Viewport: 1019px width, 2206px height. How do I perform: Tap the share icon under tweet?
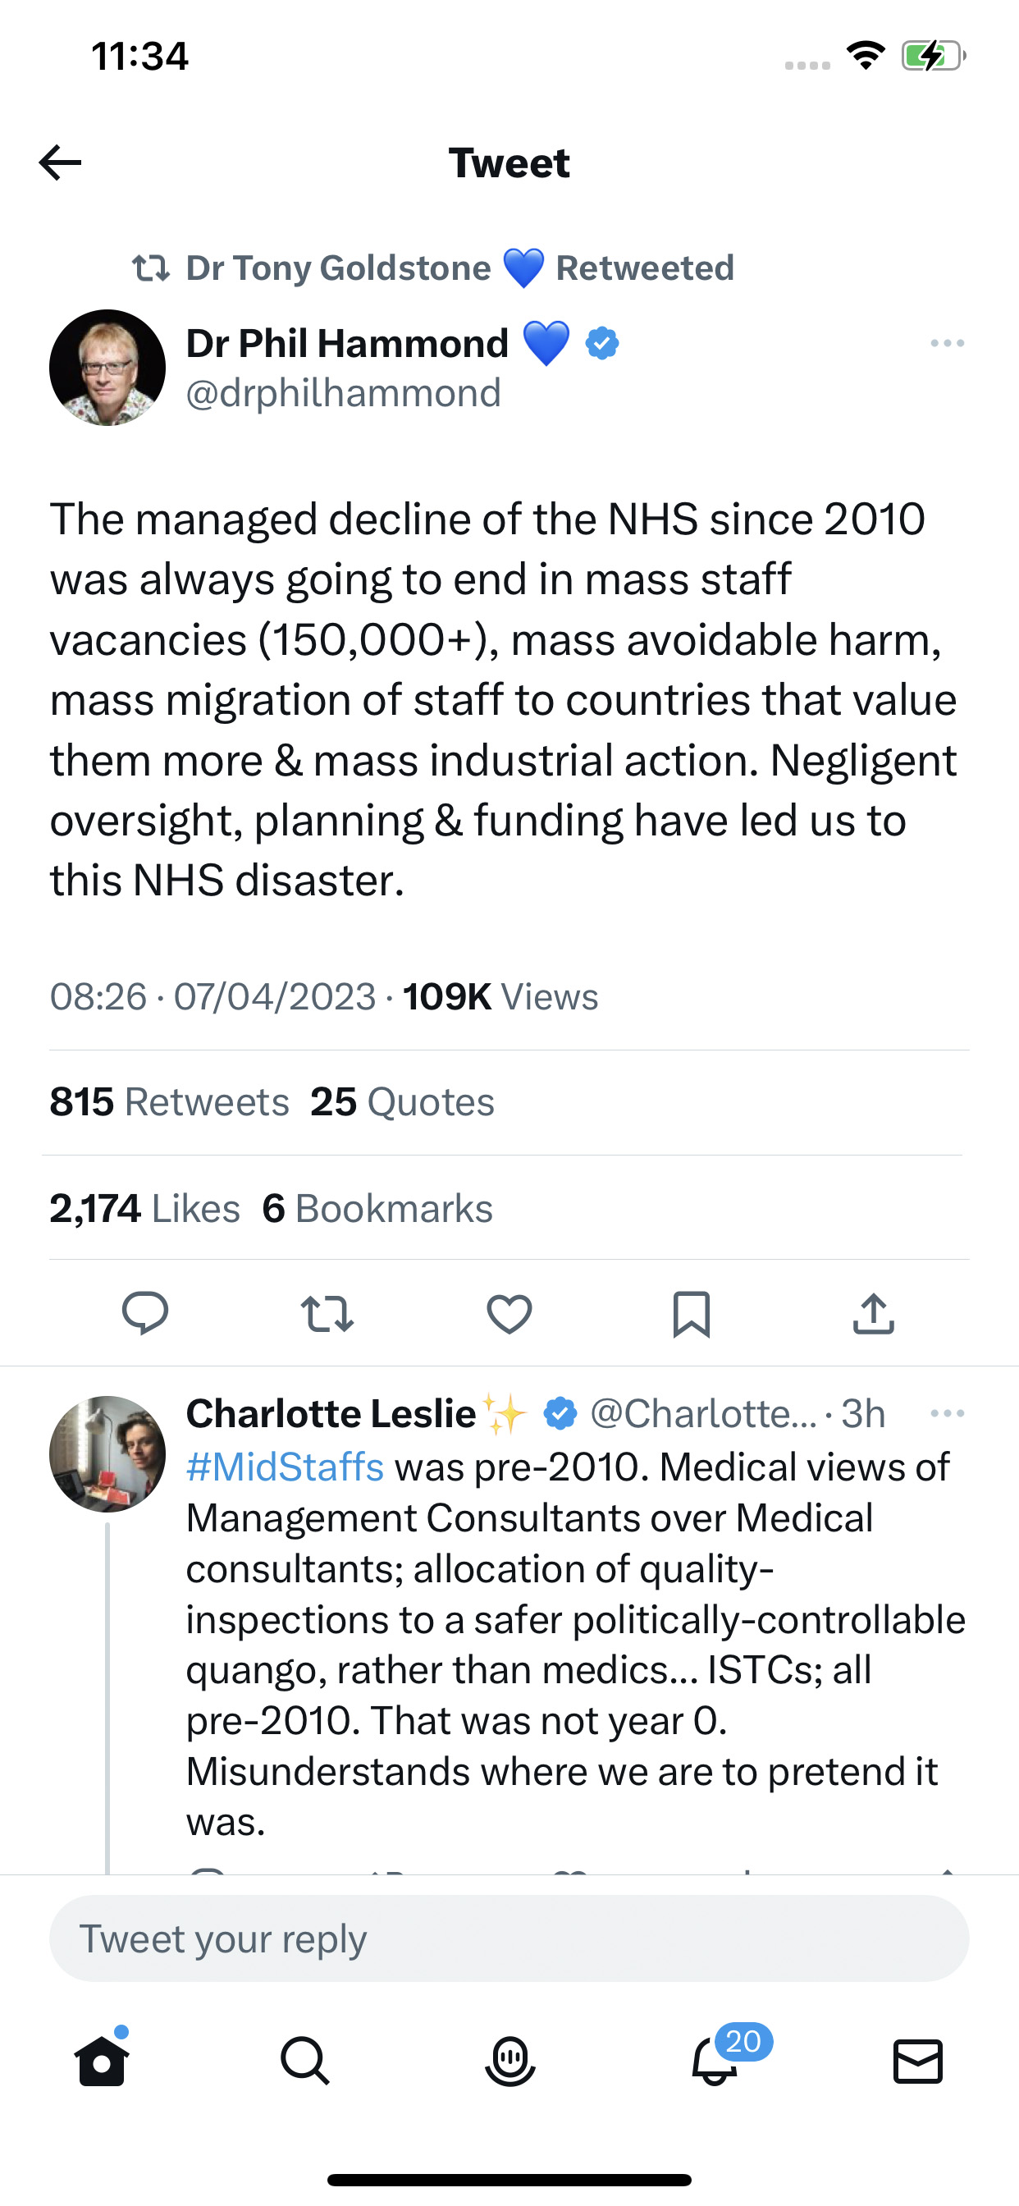pos(874,1313)
